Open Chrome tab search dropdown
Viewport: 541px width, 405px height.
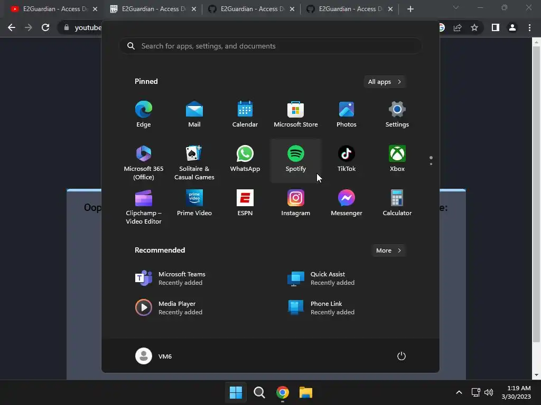456,7
